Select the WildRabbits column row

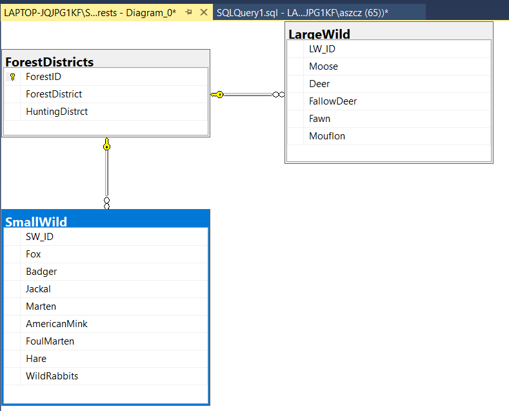tap(52, 376)
